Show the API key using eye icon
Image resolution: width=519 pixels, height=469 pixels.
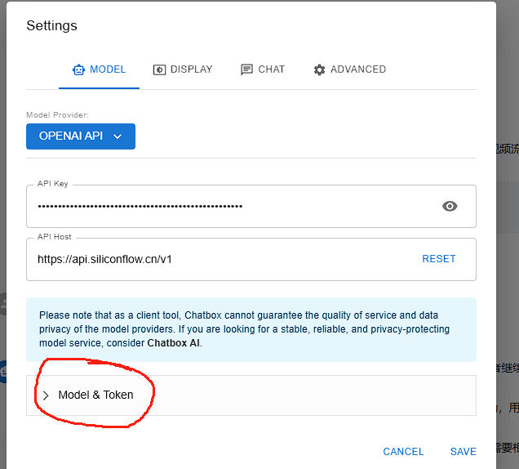click(x=450, y=206)
